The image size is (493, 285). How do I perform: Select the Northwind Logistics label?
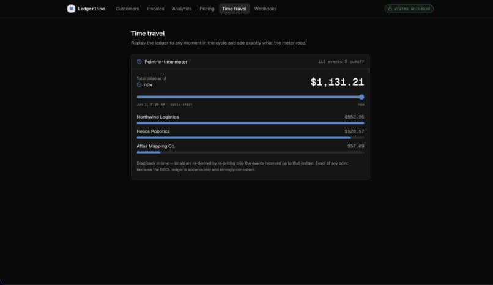click(x=158, y=117)
